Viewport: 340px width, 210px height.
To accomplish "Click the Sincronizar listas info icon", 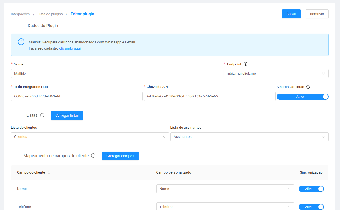I will pyautogui.click(x=308, y=87).
